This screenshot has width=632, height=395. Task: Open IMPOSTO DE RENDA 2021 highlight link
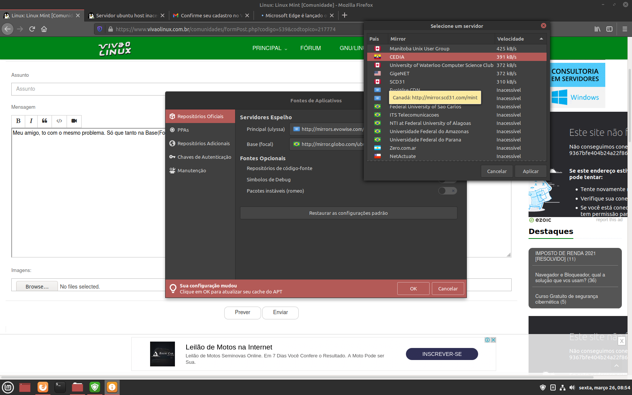[x=565, y=256]
